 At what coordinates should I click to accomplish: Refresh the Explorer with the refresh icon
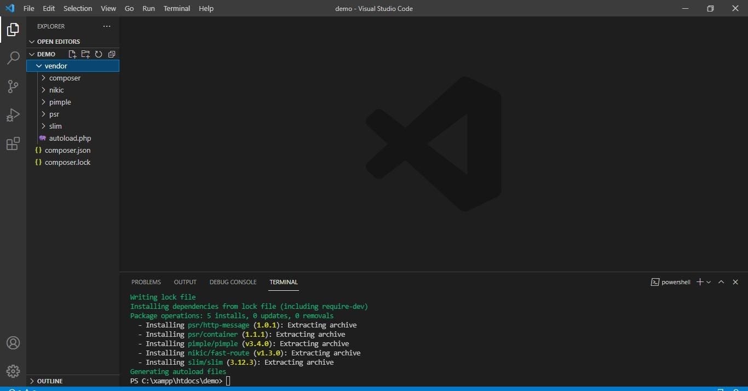coord(99,54)
